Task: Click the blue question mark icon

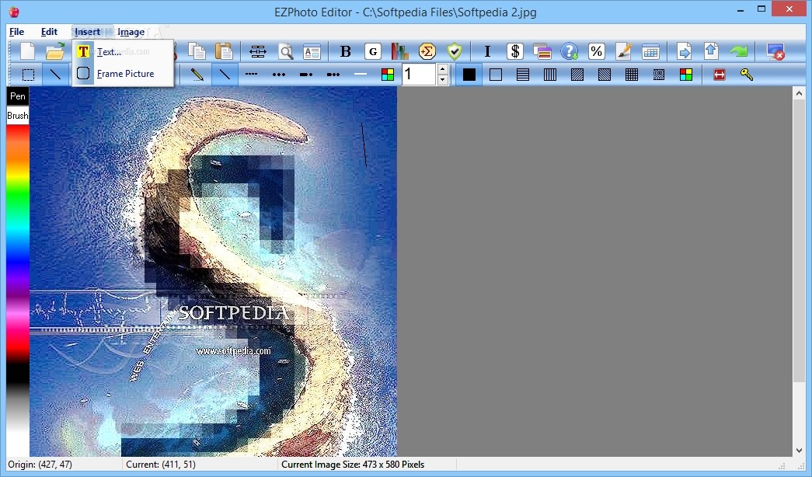Action: 569,51
